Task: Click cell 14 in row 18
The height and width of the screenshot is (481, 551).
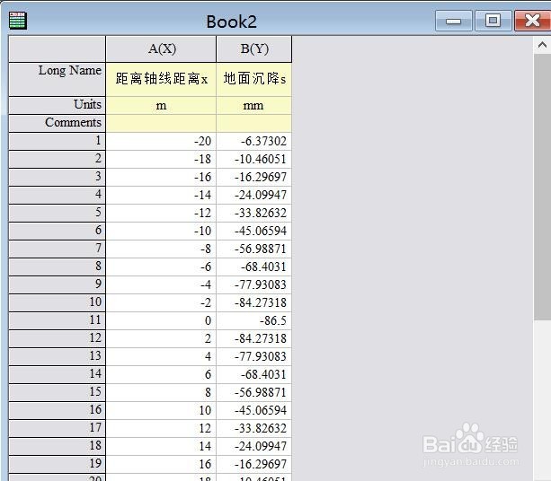Action: click(161, 446)
